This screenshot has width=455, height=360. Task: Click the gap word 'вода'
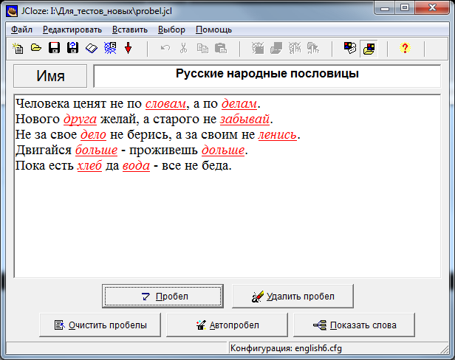point(136,166)
